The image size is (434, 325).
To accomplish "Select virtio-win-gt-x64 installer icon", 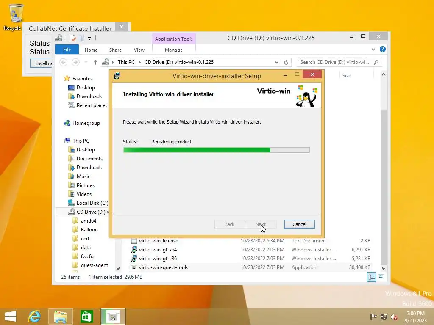I will (x=134, y=250).
